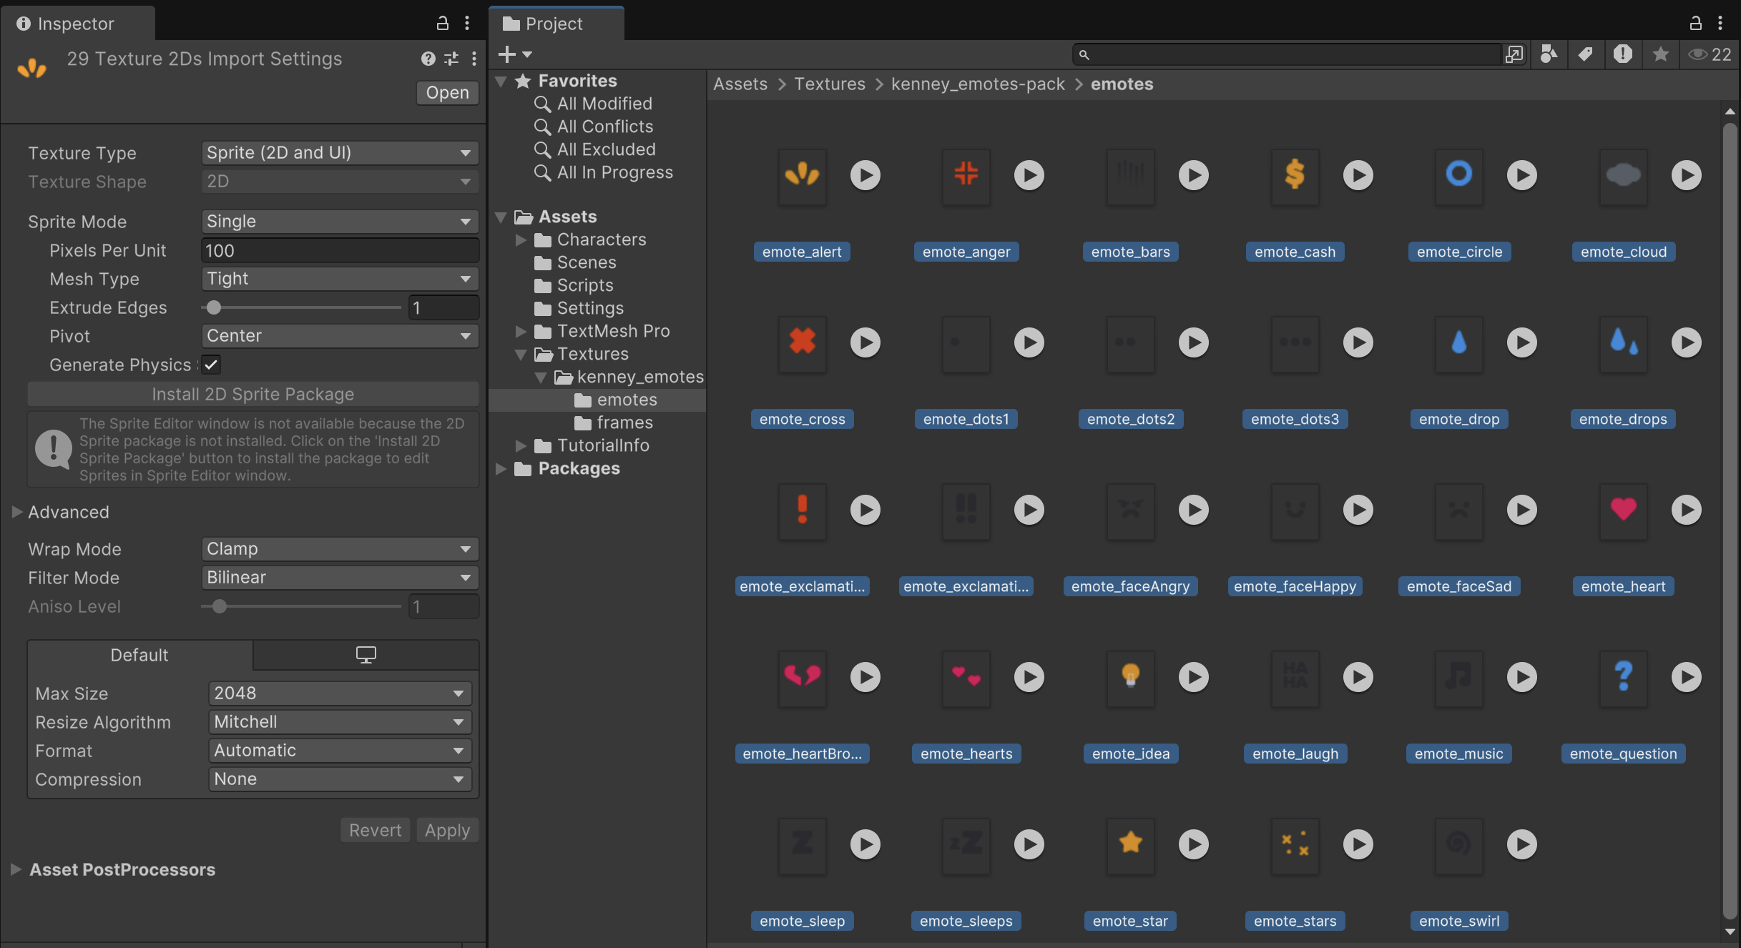The width and height of the screenshot is (1741, 948).
Task: Toggle the Generate Physics Shape checkbox
Action: pyautogui.click(x=211, y=365)
